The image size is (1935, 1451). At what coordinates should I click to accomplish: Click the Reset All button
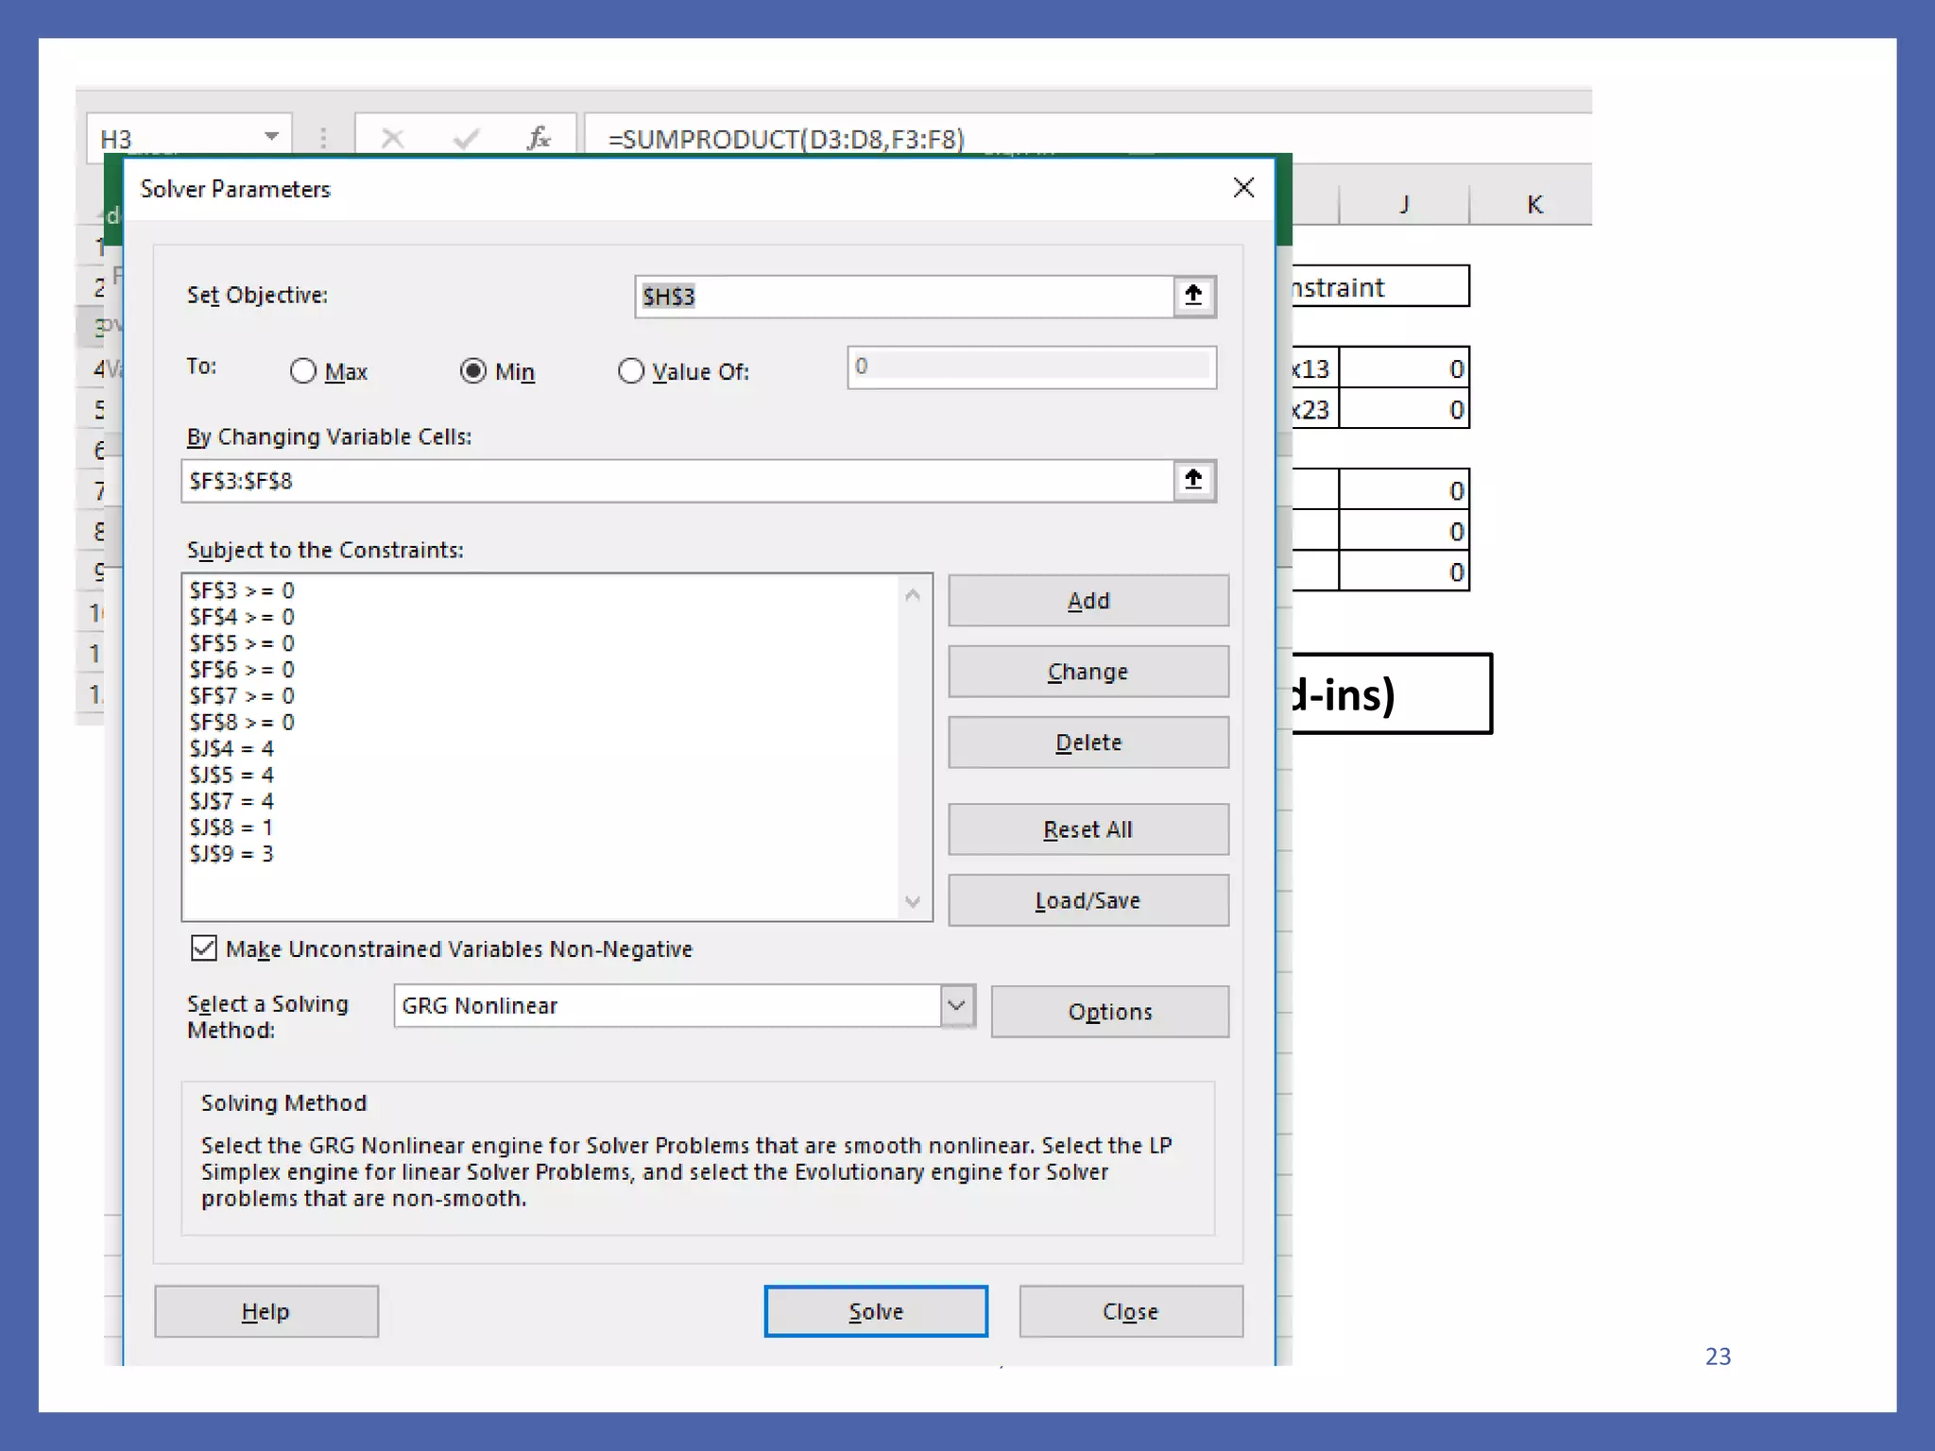(1088, 829)
